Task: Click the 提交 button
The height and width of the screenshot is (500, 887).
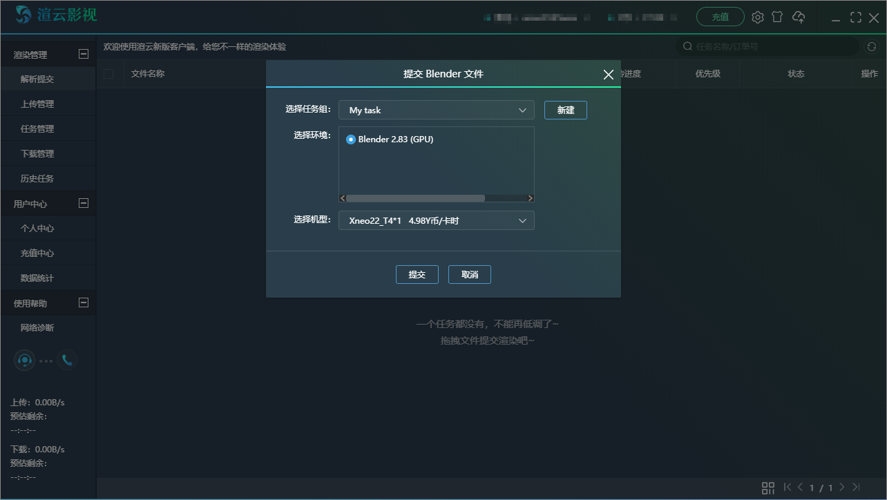Action: click(x=417, y=274)
